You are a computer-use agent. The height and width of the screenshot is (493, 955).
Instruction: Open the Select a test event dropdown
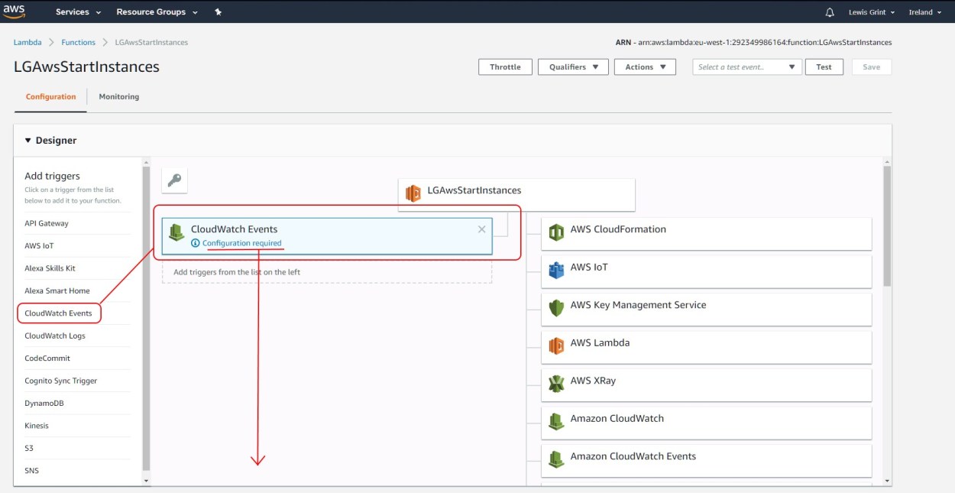(x=746, y=66)
